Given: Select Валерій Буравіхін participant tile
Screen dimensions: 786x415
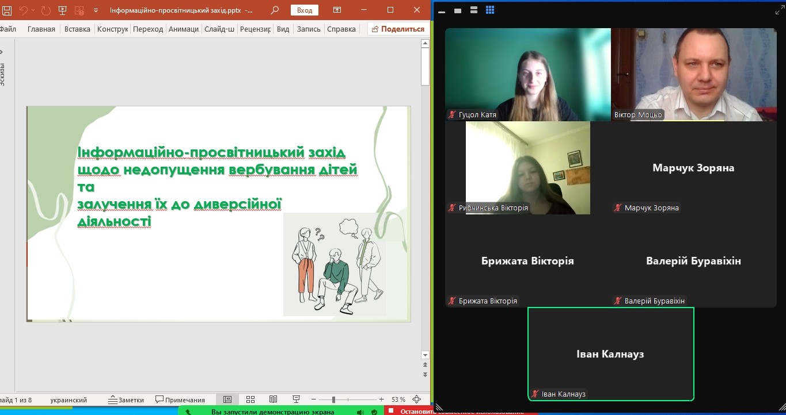Looking at the screenshot, I should (694, 261).
